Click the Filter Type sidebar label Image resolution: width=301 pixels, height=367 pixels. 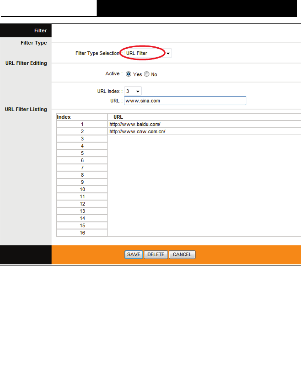(34, 43)
